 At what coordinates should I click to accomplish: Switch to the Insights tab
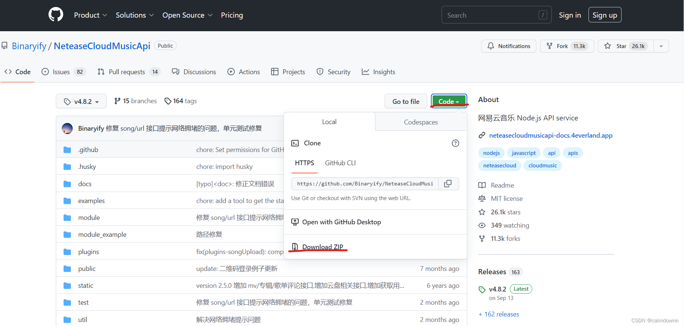(x=378, y=72)
